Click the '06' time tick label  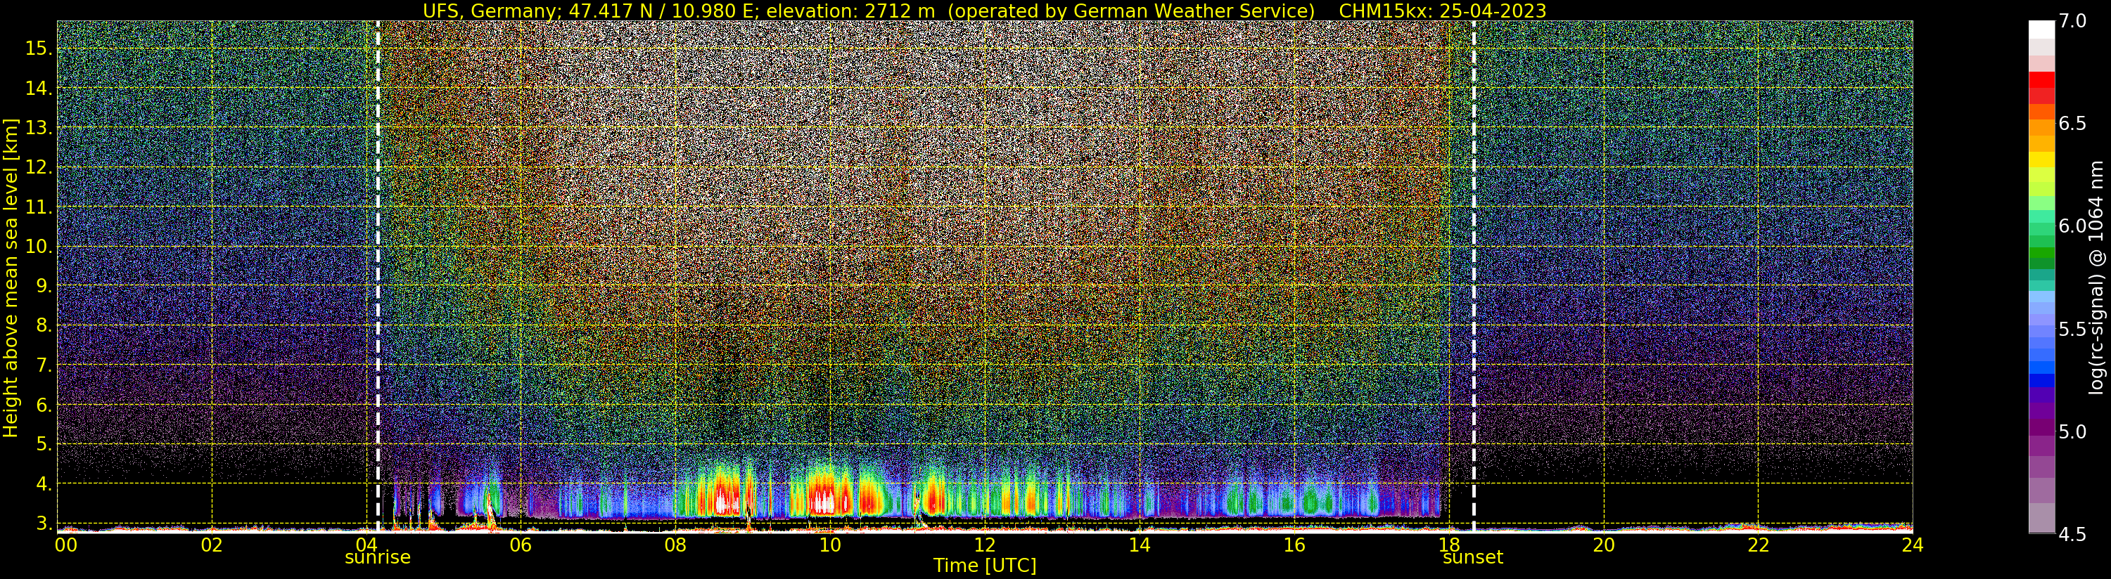tap(521, 545)
